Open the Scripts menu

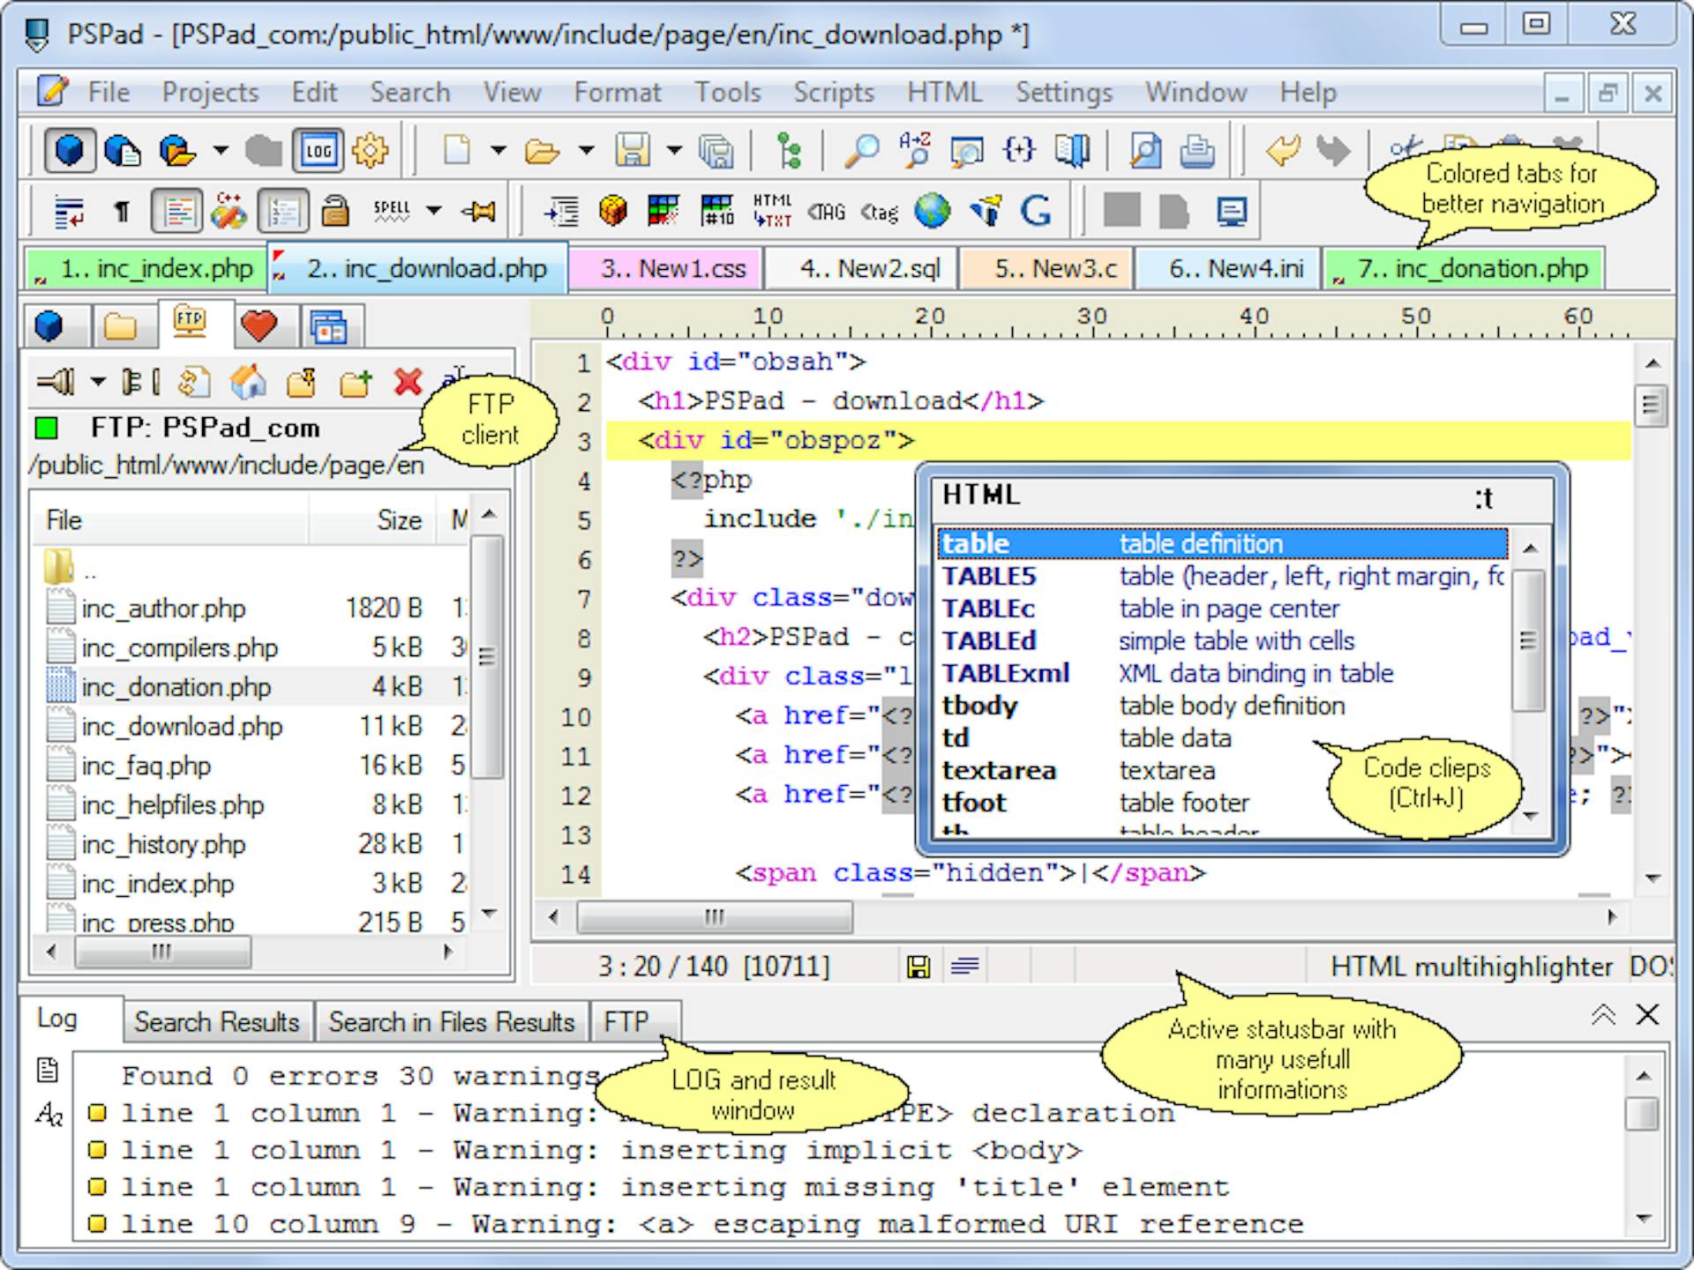pyautogui.click(x=833, y=93)
